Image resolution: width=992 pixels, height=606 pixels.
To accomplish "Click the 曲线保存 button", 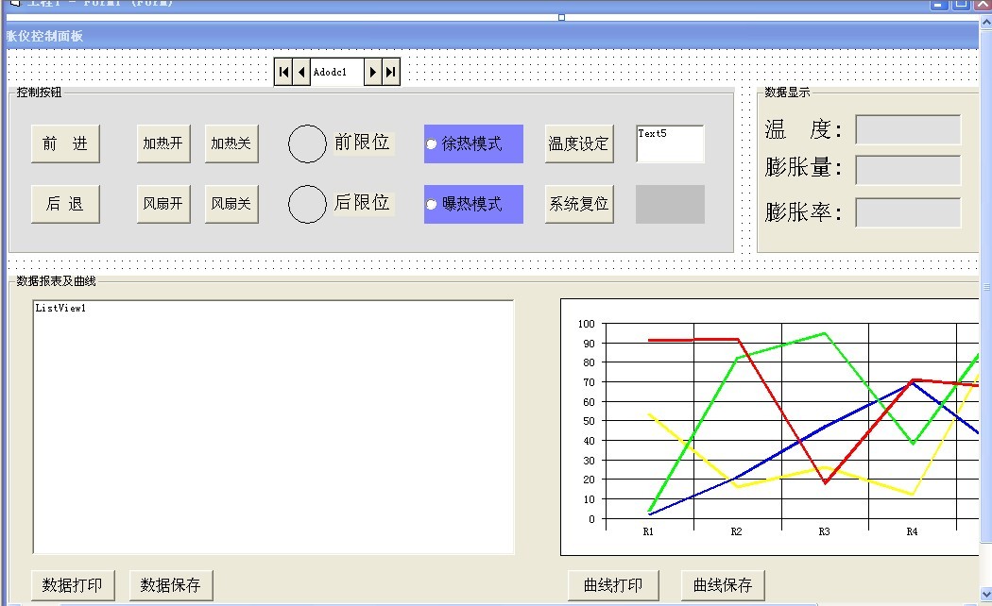I will [723, 585].
